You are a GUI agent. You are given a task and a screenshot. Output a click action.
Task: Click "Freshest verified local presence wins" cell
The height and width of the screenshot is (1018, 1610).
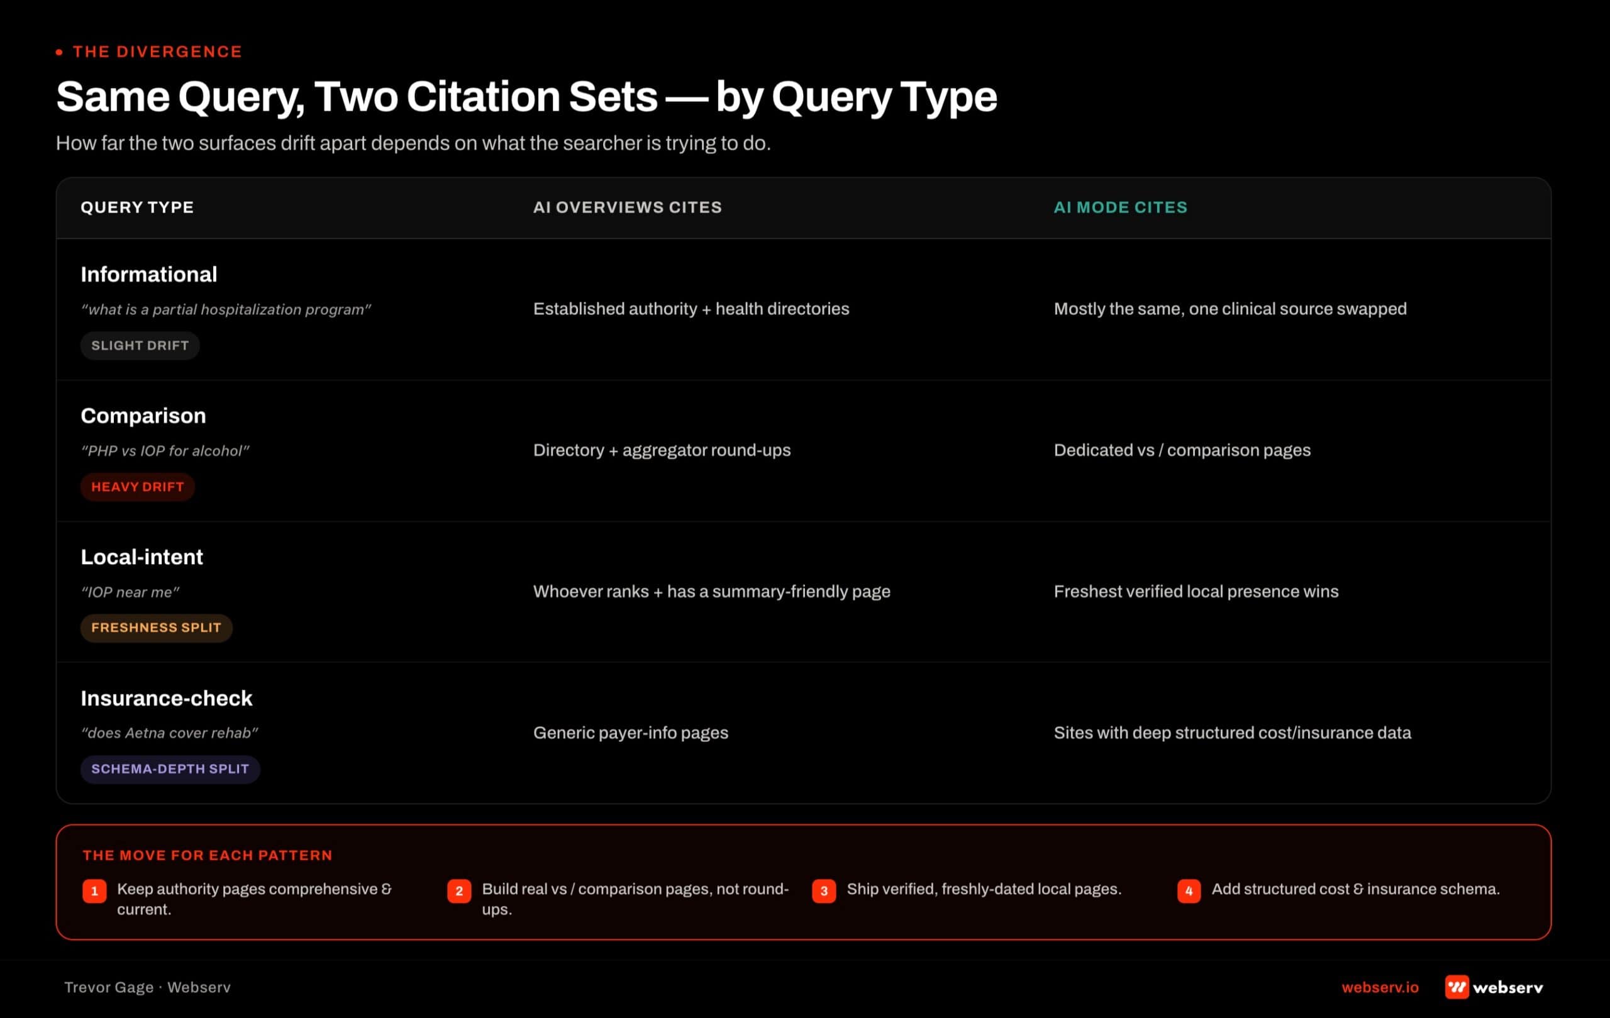click(x=1196, y=592)
